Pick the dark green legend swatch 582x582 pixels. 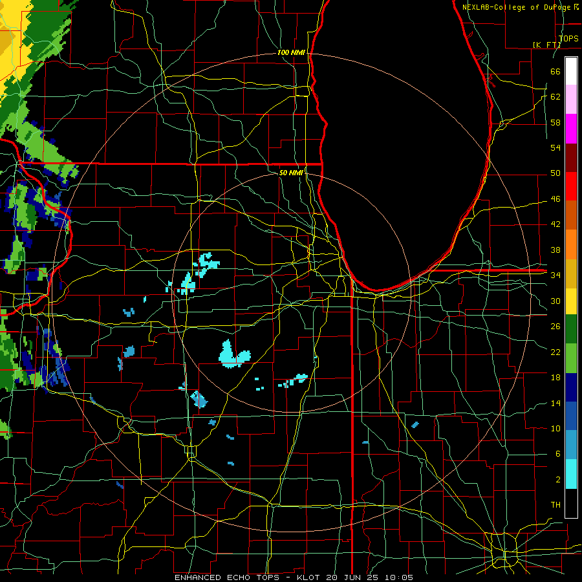point(571,329)
